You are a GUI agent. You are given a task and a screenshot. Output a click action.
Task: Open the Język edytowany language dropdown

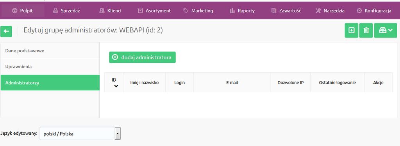click(x=80, y=134)
